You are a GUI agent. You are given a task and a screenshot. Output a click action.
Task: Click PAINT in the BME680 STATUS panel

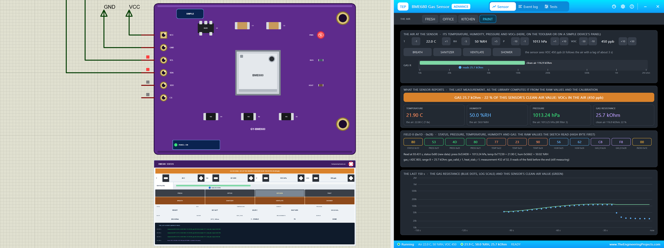[329, 193]
